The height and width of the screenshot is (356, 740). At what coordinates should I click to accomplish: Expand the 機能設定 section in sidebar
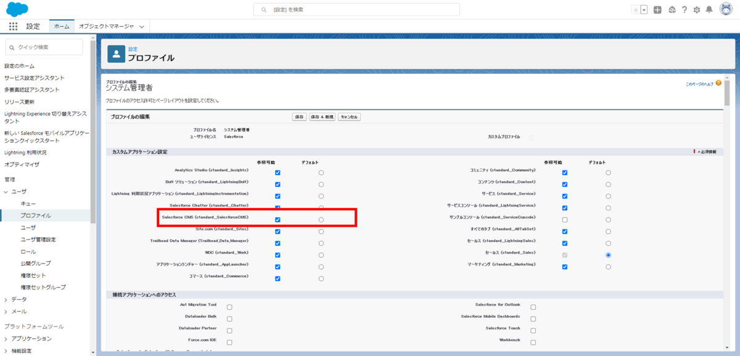(6, 351)
